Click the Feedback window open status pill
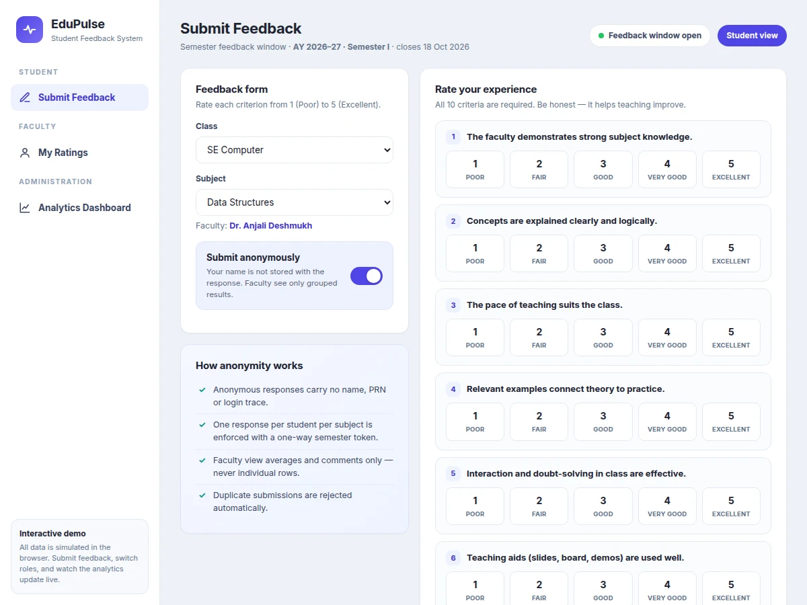The width and height of the screenshot is (807, 605). (x=650, y=36)
